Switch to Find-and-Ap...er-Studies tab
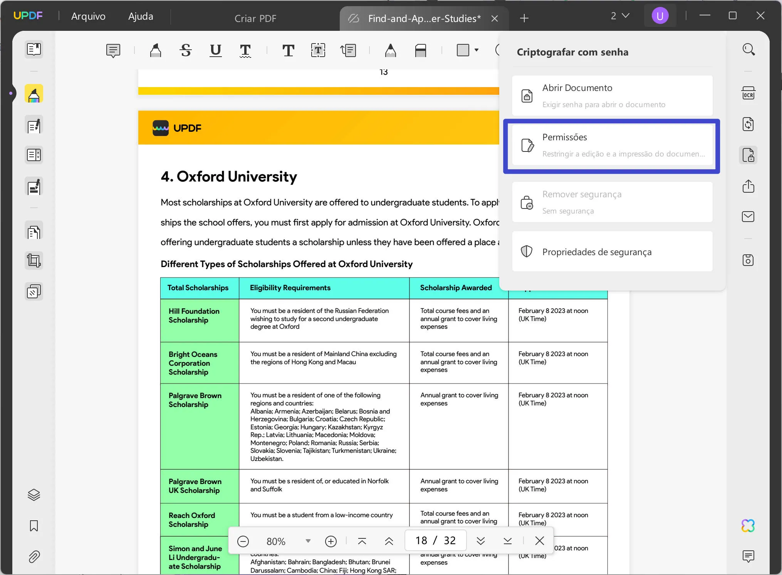 tap(424, 18)
